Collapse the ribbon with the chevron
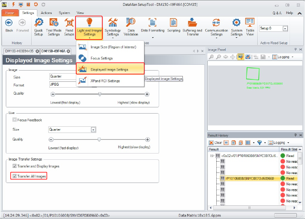Viewport: 305px width, 219px height. (x=300, y=13)
